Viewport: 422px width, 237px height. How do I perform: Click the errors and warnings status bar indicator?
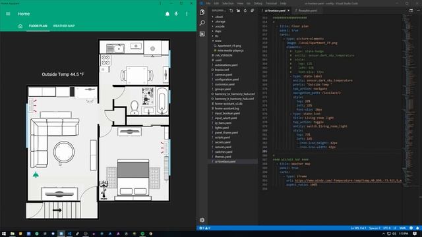point(205,228)
